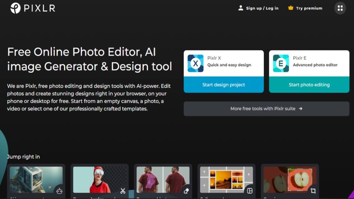Open the man in maroon shirt thumbnail
The height and width of the screenshot is (199, 354).
coord(163,180)
